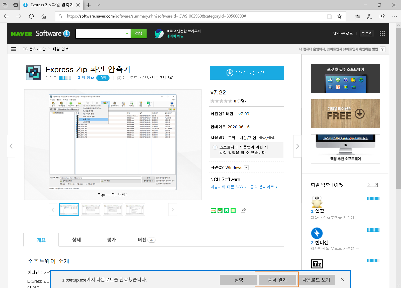The height and width of the screenshot is (288, 401).
Task: Open the 알집 app icon
Action: tap(317, 202)
